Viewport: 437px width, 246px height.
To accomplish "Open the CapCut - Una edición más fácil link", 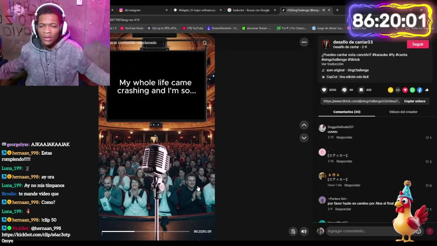I will point(347,77).
